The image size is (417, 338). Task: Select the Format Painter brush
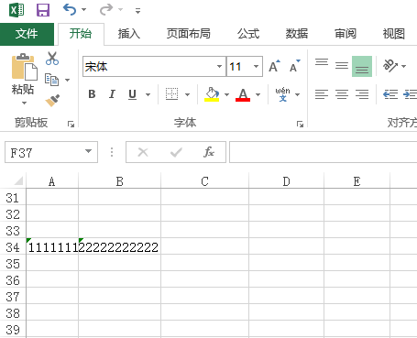click(x=52, y=101)
